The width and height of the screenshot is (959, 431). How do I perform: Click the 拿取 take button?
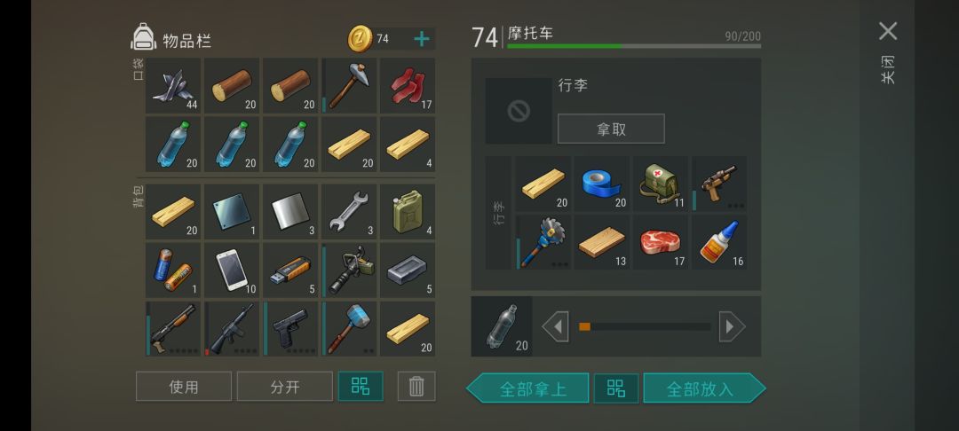(611, 129)
